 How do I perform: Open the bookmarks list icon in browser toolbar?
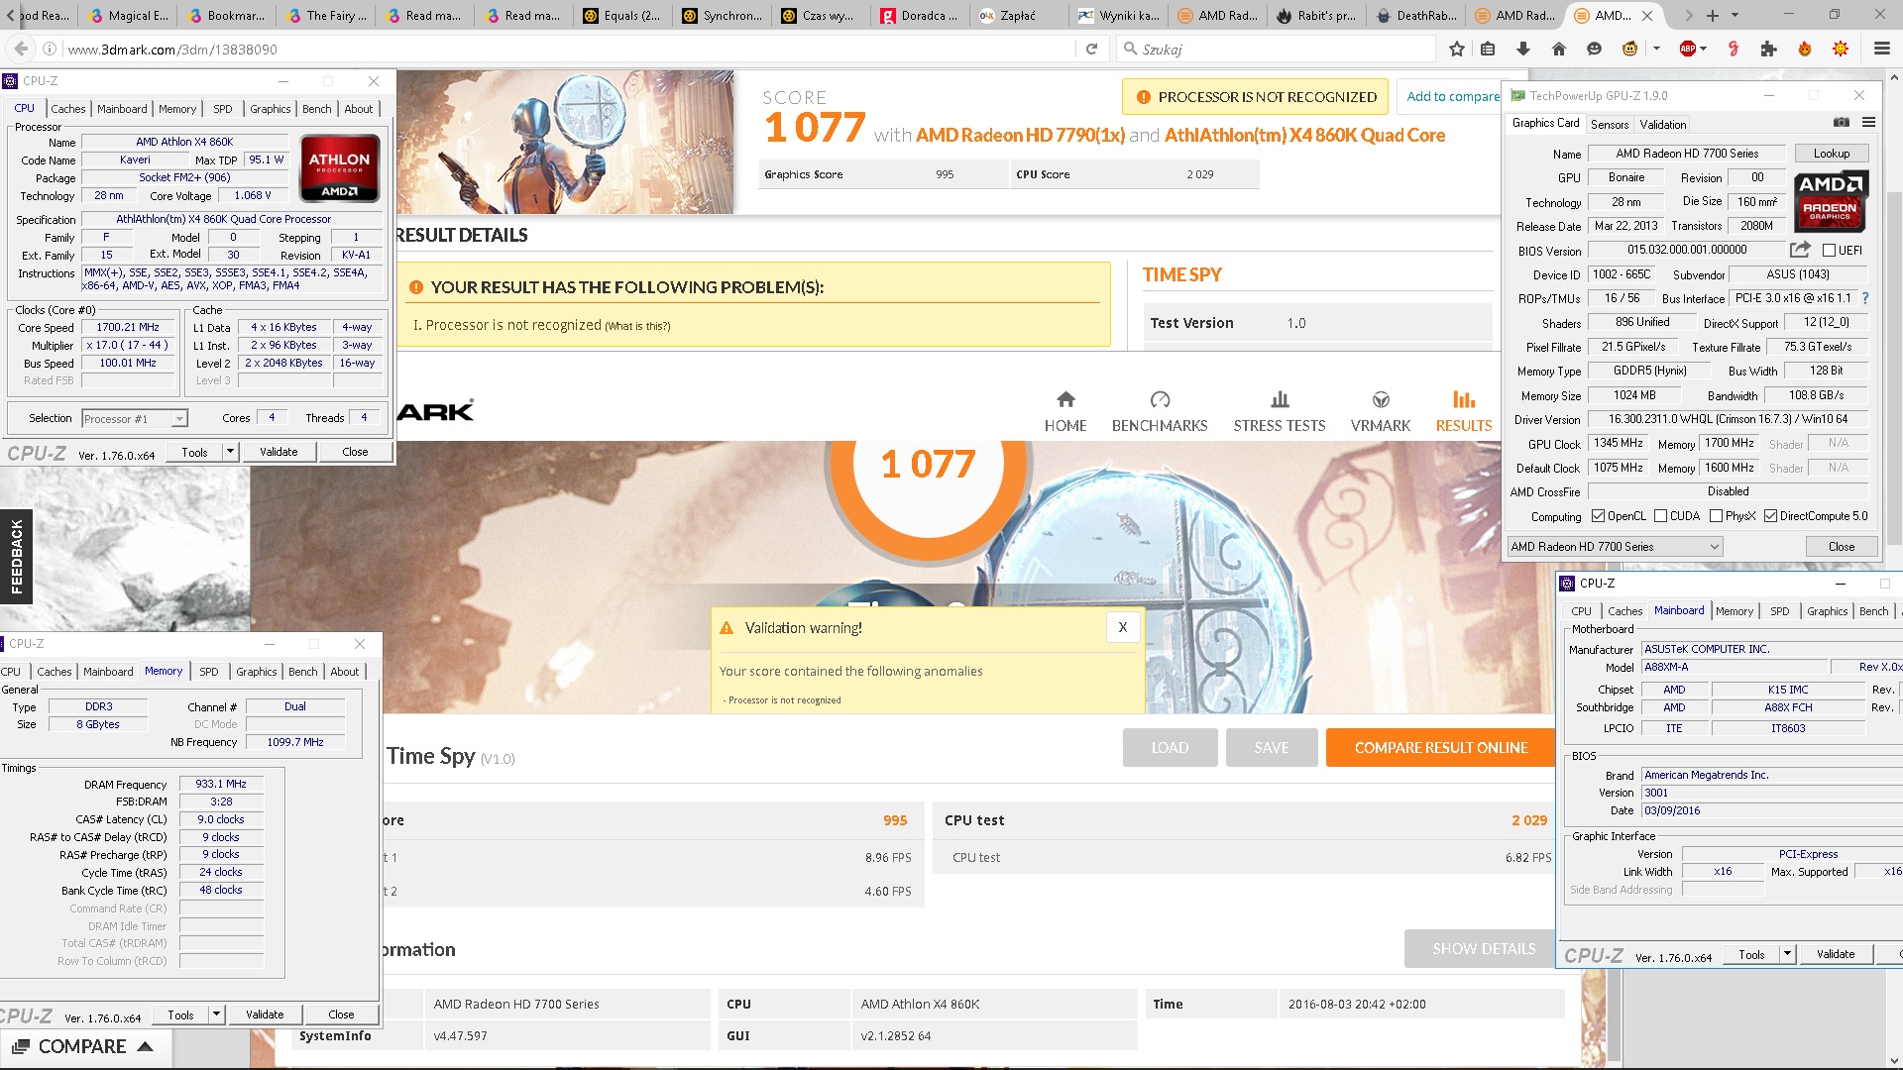pos(1488,49)
